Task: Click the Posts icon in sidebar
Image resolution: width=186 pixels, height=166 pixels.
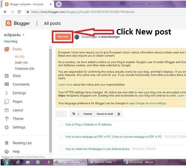Action: [x=7, y=49]
